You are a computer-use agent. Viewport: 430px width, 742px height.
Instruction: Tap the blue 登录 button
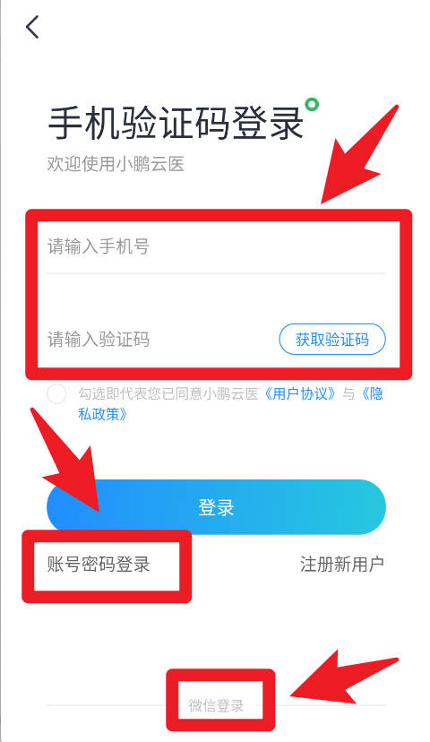pos(216,507)
